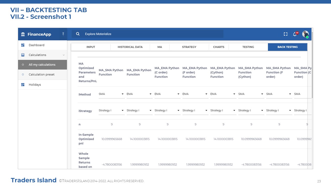Select the All my calculations bullet
The width and height of the screenshot is (331, 186).
tap(23, 65)
